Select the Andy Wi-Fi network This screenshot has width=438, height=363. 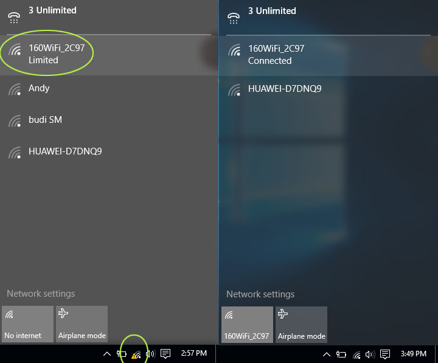[109, 89]
